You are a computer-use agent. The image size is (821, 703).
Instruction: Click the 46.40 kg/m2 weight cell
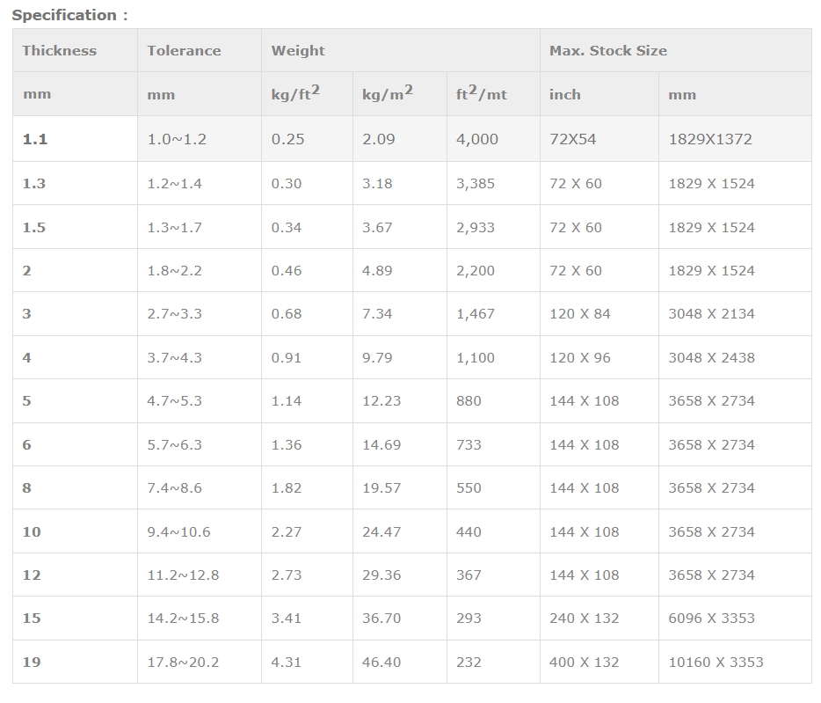[400, 662]
